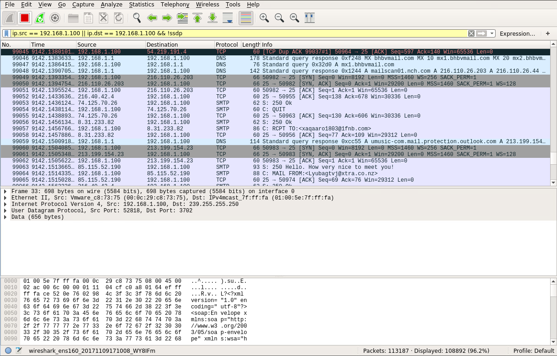Sort by the Destination column header
This screenshot has width=557, height=356.
180,44
